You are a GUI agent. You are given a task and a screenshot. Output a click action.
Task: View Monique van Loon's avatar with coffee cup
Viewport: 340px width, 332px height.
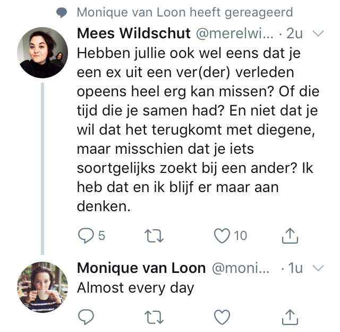42,287
